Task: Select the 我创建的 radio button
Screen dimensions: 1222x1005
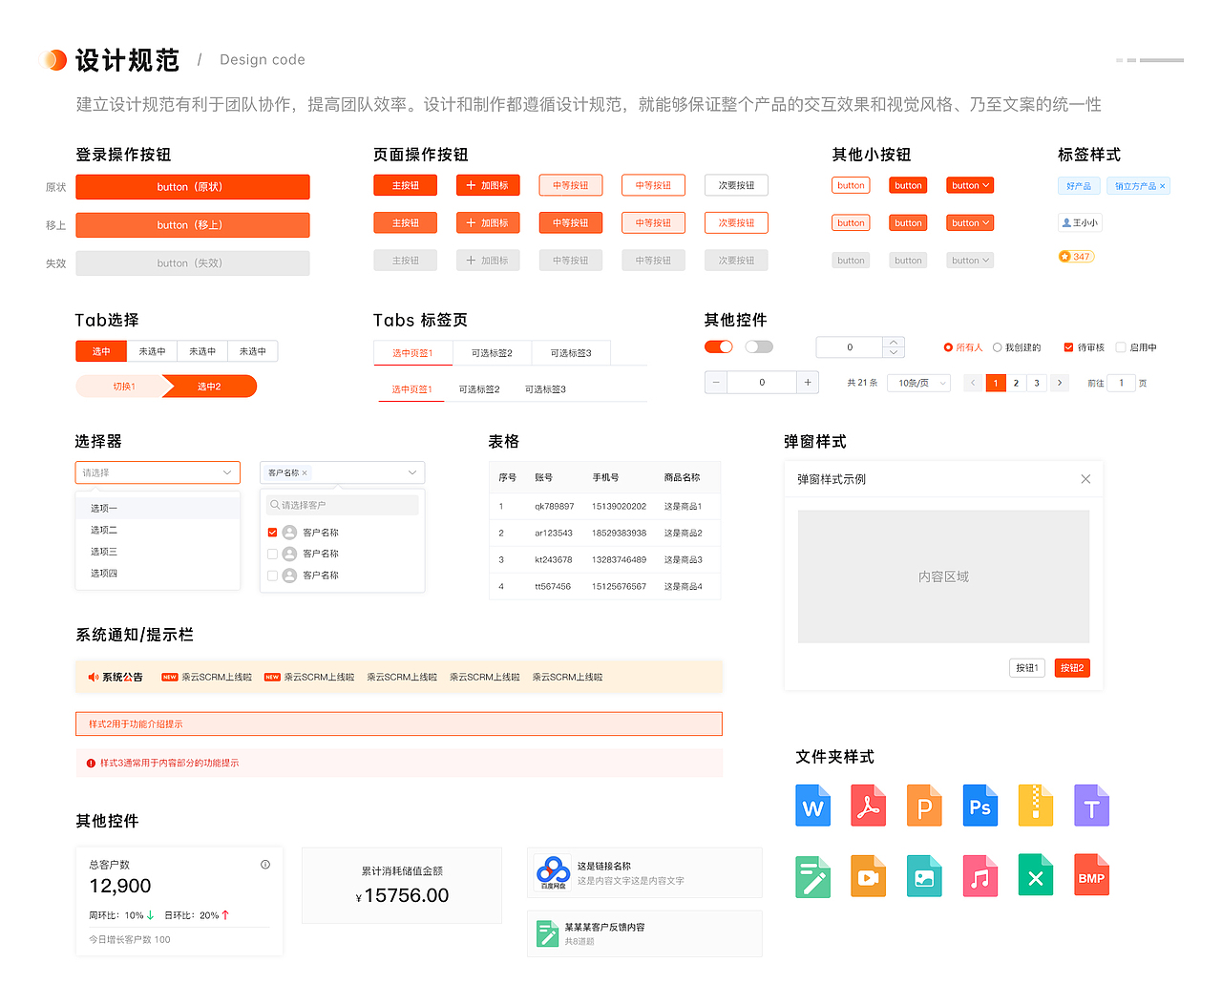Action: pos(997,347)
